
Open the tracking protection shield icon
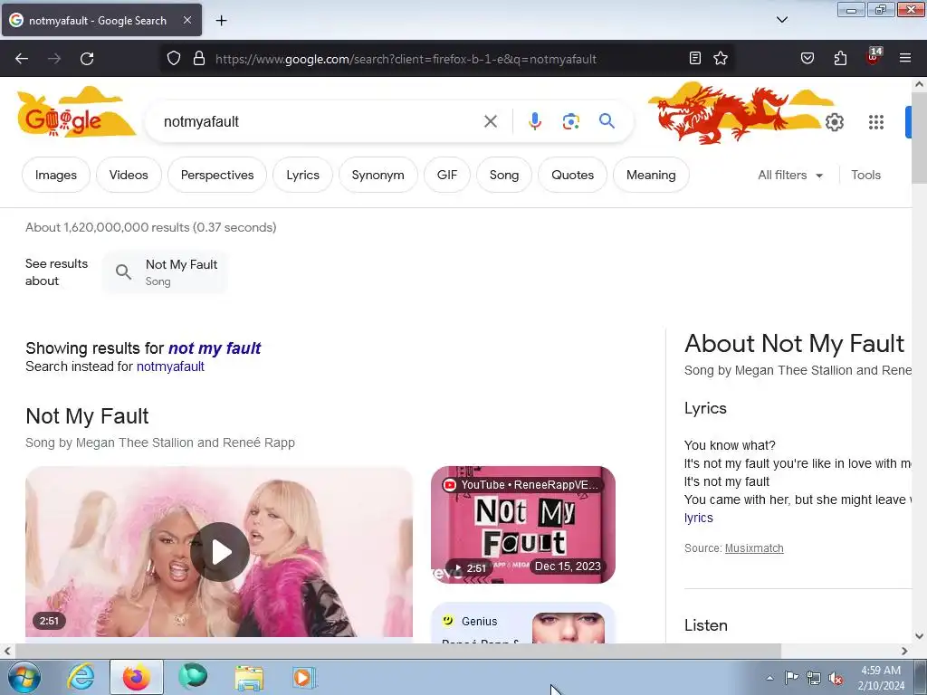[173, 59]
